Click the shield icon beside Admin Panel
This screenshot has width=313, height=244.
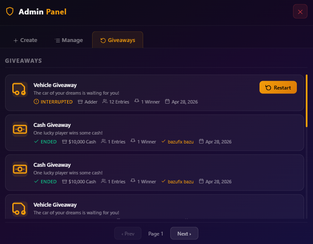(x=10, y=11)
